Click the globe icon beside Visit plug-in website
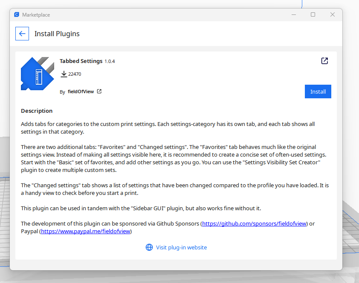The image size is (359, 283). point(149,247)
